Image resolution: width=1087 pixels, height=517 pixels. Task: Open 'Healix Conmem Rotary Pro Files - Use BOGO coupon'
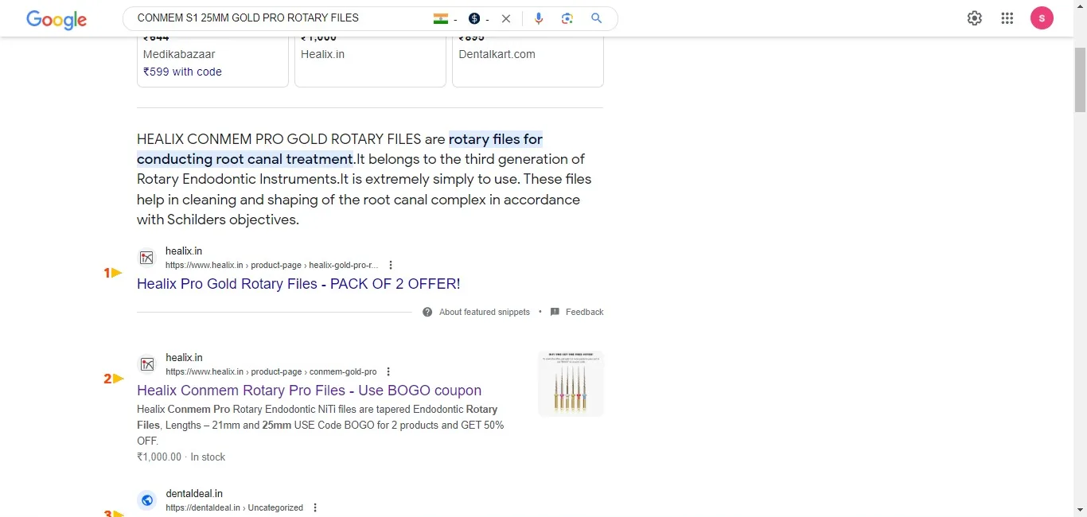coord(309,391)
